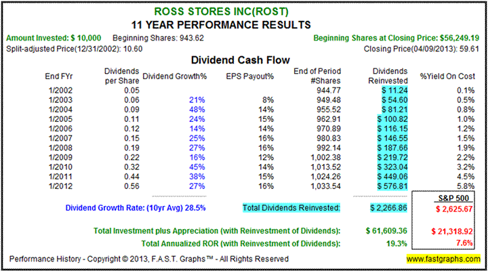Click the Dividends per Share column header
Viewport: 488px width, 271px height.
pos(122,76)
